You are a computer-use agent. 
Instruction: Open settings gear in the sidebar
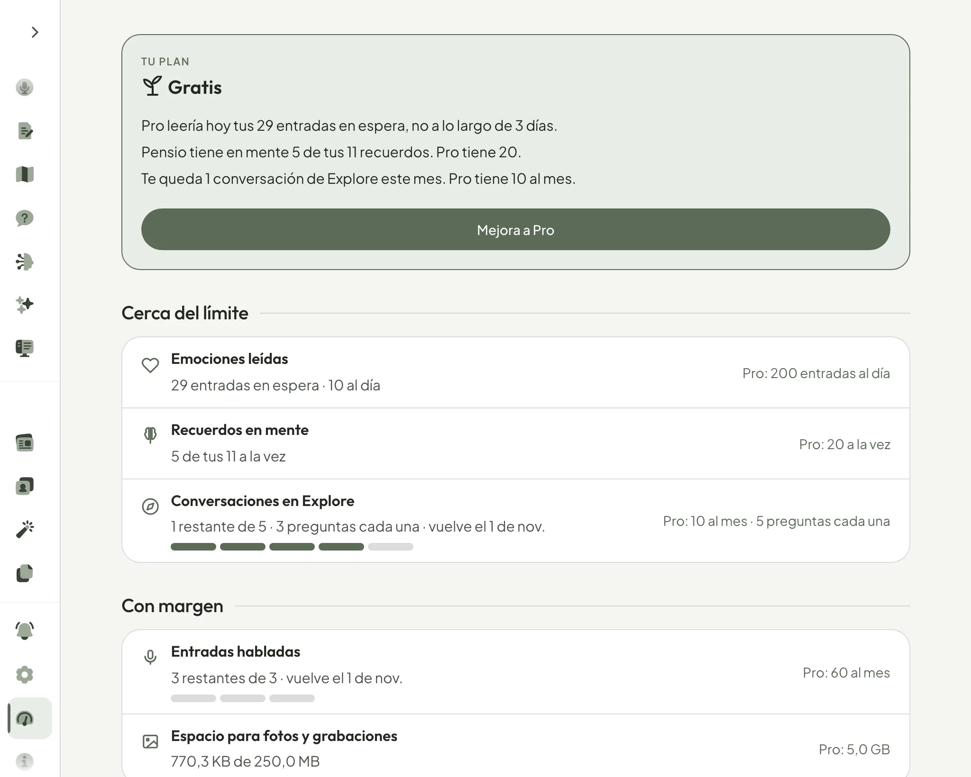(x=25, y=675)
